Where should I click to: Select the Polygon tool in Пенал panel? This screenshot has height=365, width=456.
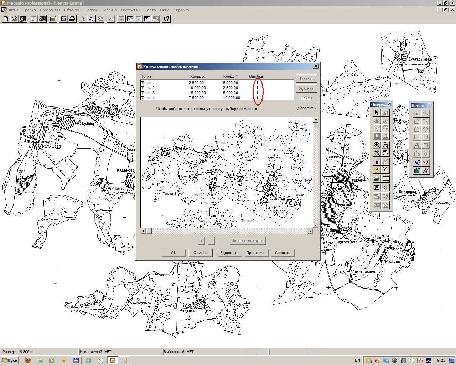[x=417, y=129]
